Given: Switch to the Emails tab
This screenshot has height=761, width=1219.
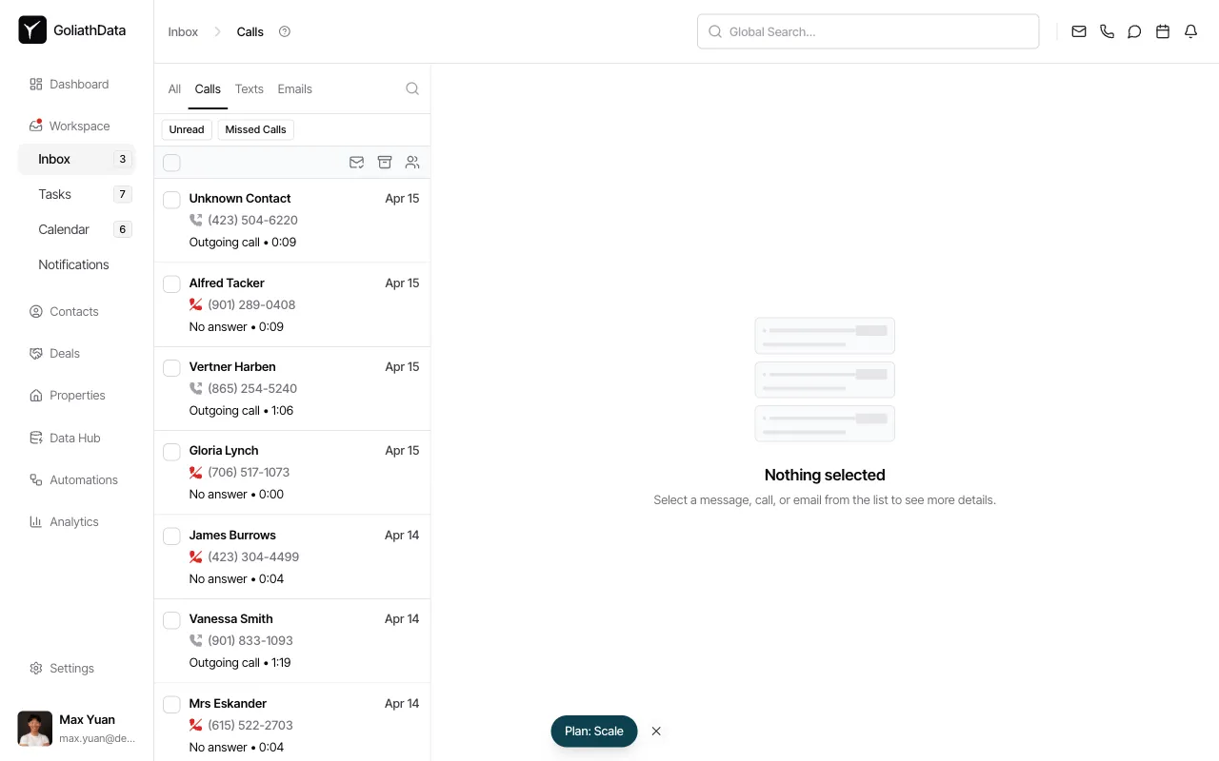Looking at the screenshot, I should pyautogui.click(x=294, y=88).
